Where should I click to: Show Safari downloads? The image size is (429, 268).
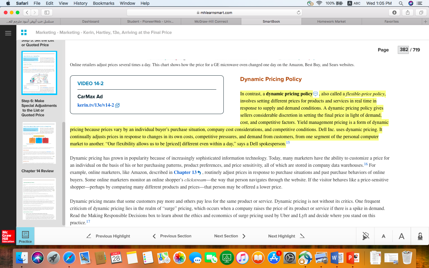tap(394, 13)
